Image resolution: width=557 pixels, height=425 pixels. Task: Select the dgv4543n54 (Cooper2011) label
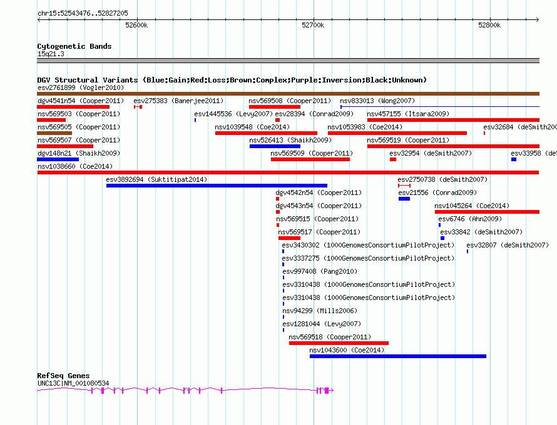[x=319, y=206]
